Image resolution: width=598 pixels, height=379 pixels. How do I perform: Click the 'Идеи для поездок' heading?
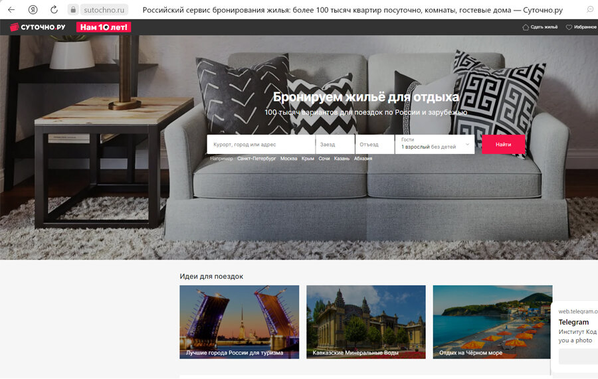click(211, 276)
